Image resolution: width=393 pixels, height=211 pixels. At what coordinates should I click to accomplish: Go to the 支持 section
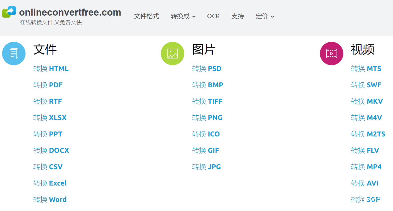[238, 16]
